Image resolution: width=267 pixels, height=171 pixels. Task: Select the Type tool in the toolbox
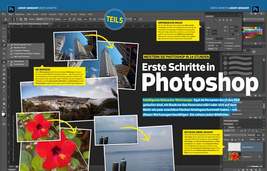4,91
